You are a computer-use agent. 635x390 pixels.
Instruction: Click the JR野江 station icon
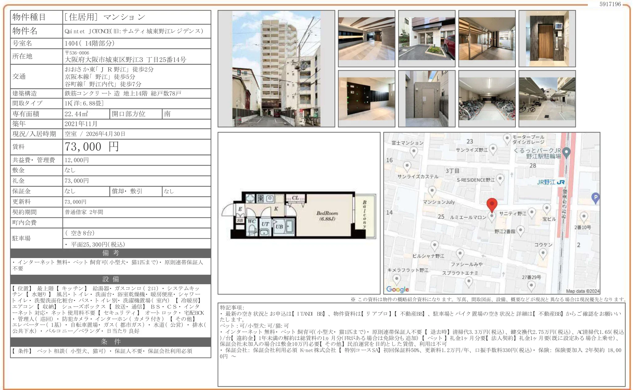pyautogui.click(x=561, y=182)
